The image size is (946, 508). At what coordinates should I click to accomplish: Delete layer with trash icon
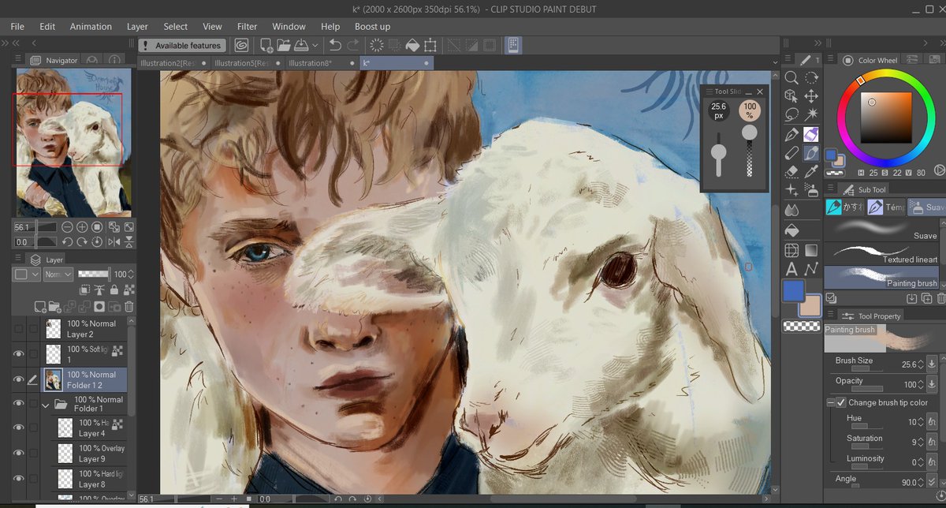129,306
